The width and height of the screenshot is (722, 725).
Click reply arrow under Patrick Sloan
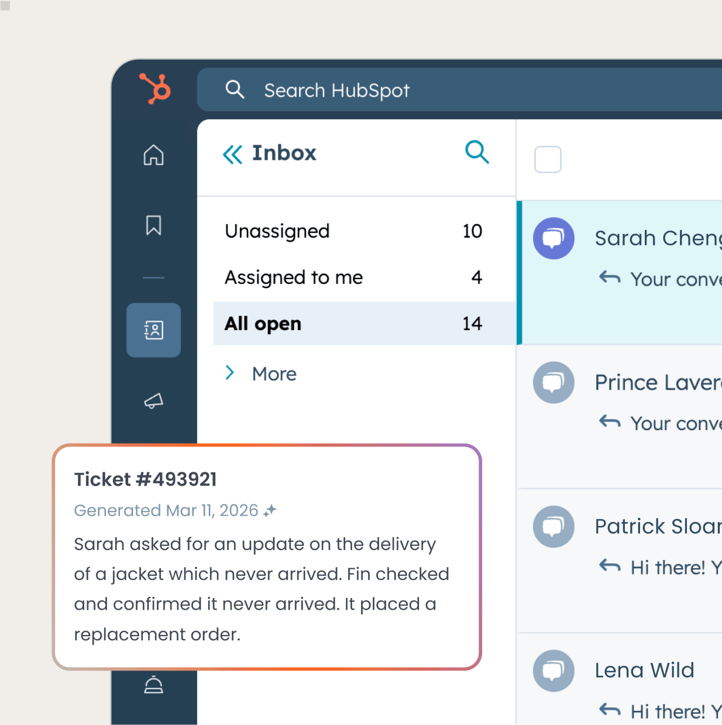click(610, 565)
